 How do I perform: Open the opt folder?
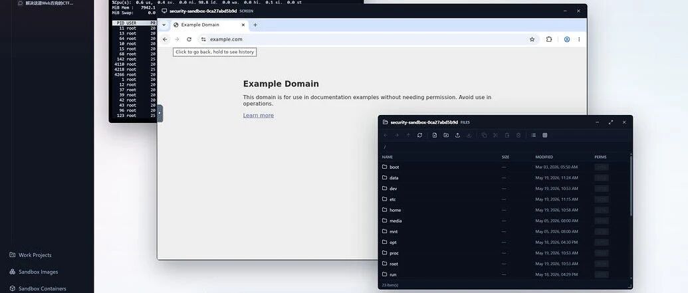click(505, 242)
